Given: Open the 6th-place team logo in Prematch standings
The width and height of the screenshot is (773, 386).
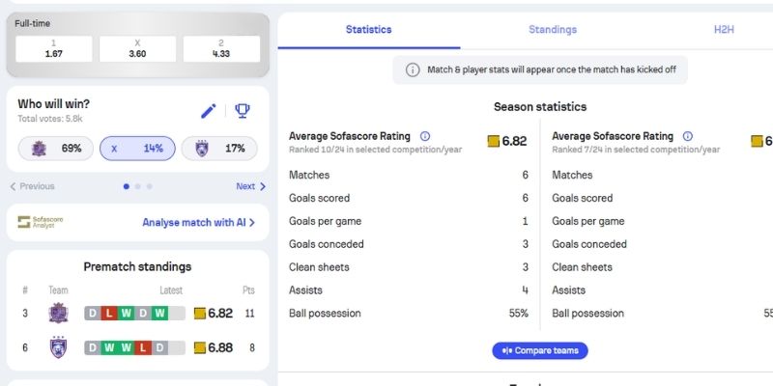Looking at the screenshot, I should click(58, 347).
